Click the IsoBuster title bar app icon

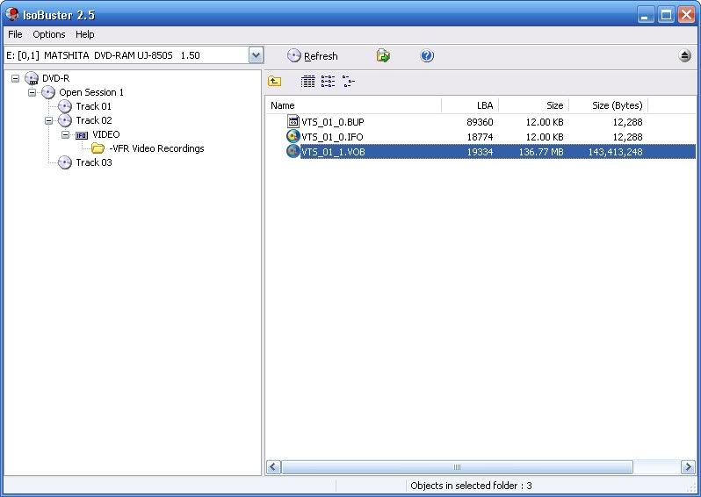(x=12, y=14)
